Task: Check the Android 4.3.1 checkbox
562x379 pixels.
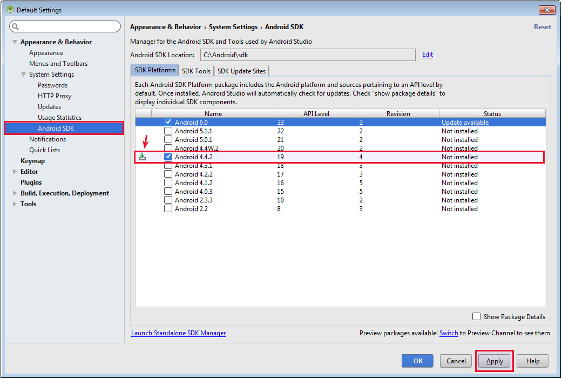Action: (168, 166)
